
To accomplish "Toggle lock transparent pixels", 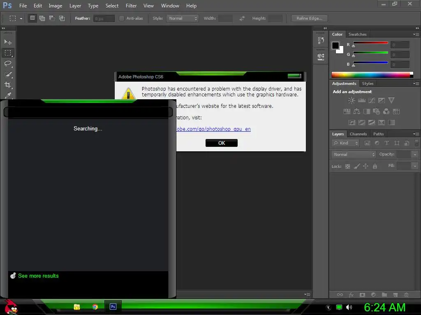I will pyautogui.click(x=347, y=167).
